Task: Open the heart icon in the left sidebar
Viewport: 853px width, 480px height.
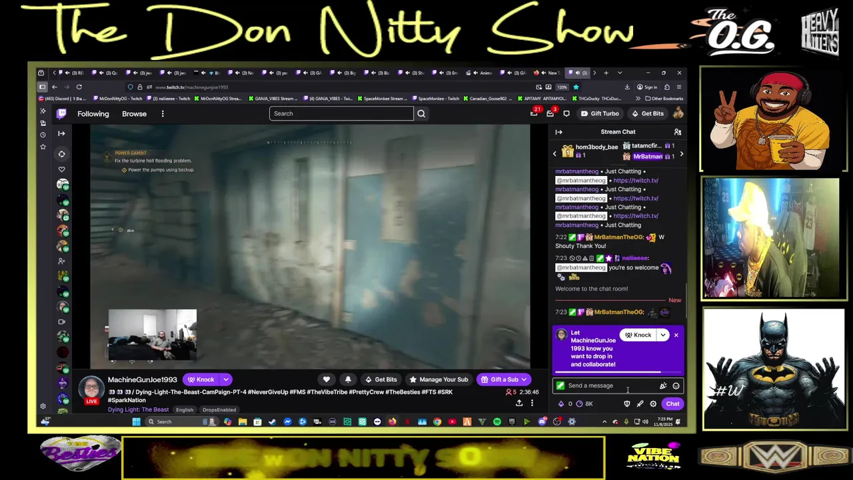Action: pos(61,169)
